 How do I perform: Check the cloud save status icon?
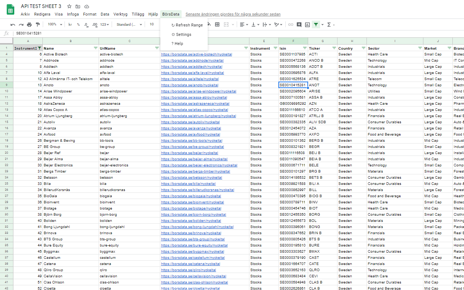click(87, 7)
